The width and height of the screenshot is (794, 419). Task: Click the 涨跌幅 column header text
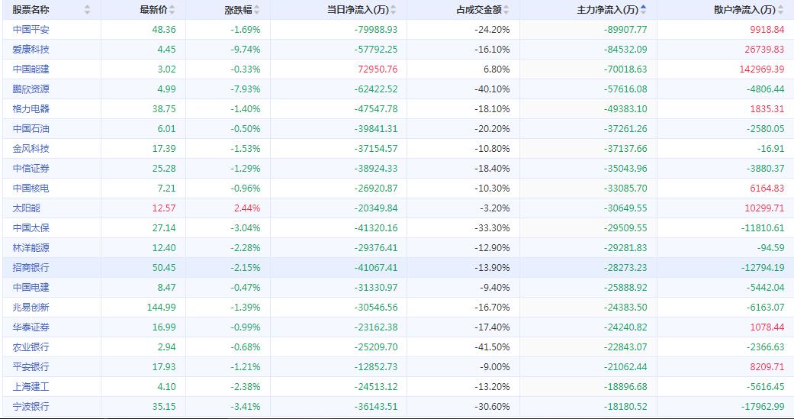tap(239, 10)
